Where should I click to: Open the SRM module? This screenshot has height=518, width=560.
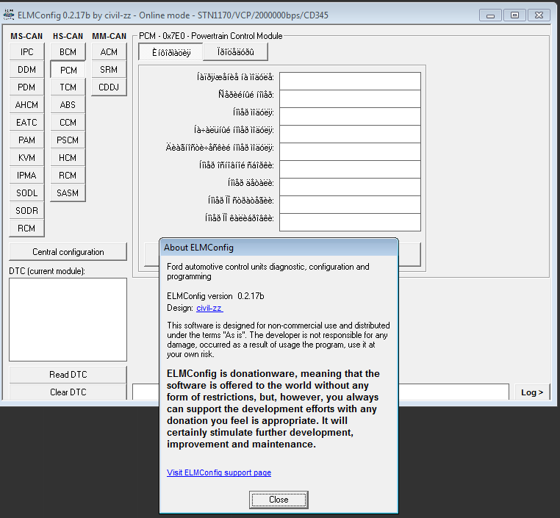tap(109, 69)
